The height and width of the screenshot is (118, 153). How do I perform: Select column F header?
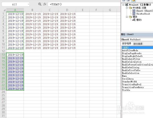coord(96,10)
